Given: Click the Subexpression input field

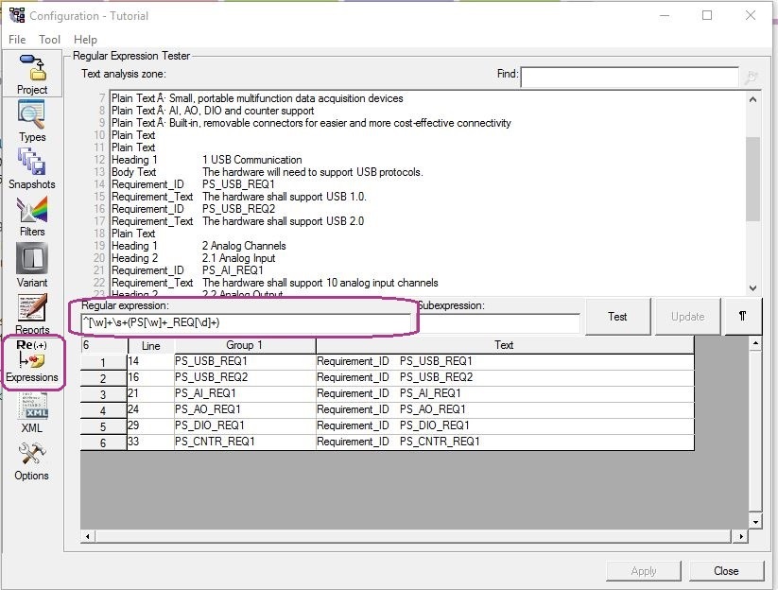Looking at the screenshot, I should coord(499,322).
